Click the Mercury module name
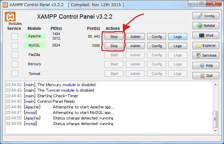This screenshot has width=224, height=144. click(34, 64)
